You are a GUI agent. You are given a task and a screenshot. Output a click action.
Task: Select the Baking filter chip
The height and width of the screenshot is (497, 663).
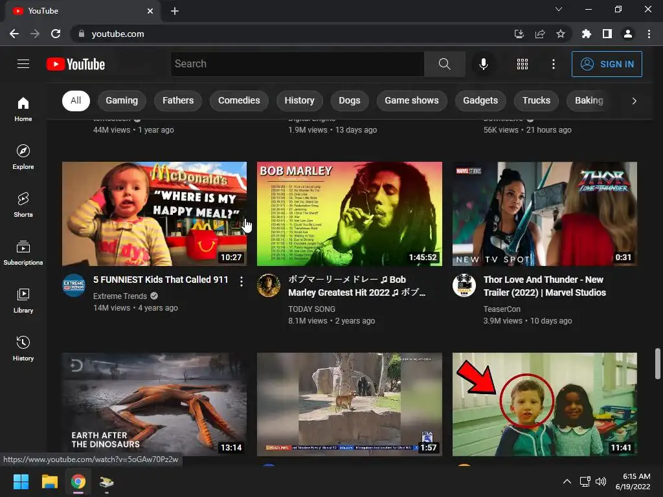(589, 100)
